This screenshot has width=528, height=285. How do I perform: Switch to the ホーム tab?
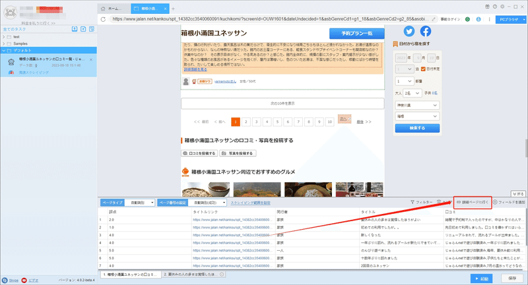(x=114, y=9)
